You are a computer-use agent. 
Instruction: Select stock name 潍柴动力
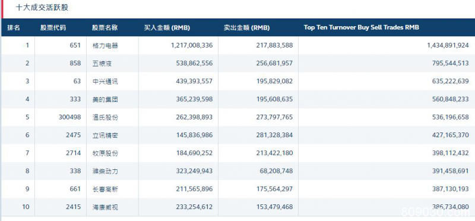[105, 171]
